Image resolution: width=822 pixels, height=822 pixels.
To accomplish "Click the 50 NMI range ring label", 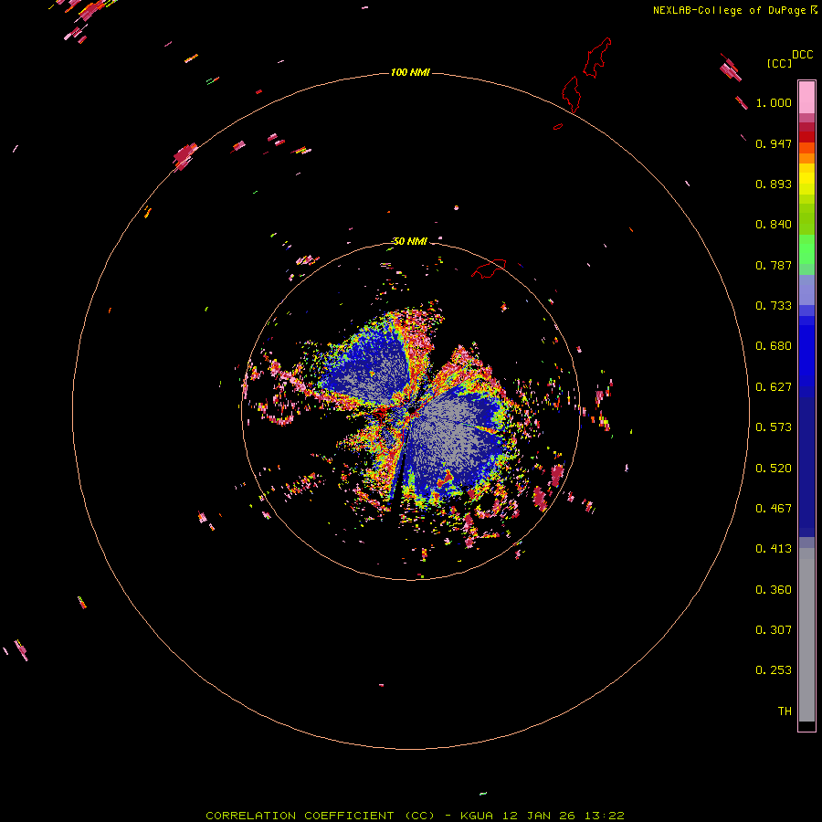I will 410,241.
